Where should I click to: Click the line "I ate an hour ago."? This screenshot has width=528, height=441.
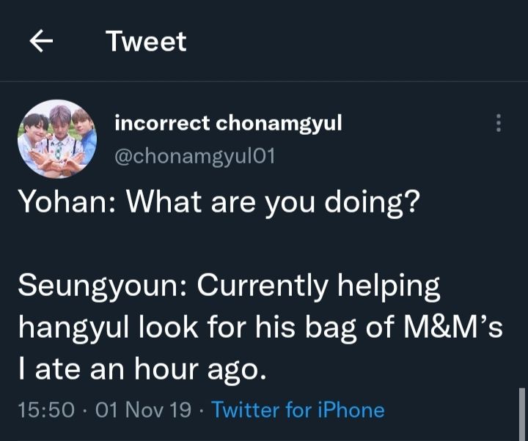pyautogui.click(x=139, y=369)
